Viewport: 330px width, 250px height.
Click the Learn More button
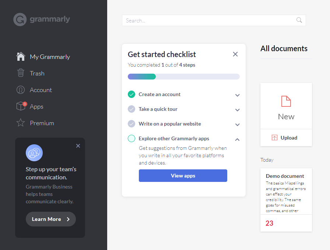51,219
